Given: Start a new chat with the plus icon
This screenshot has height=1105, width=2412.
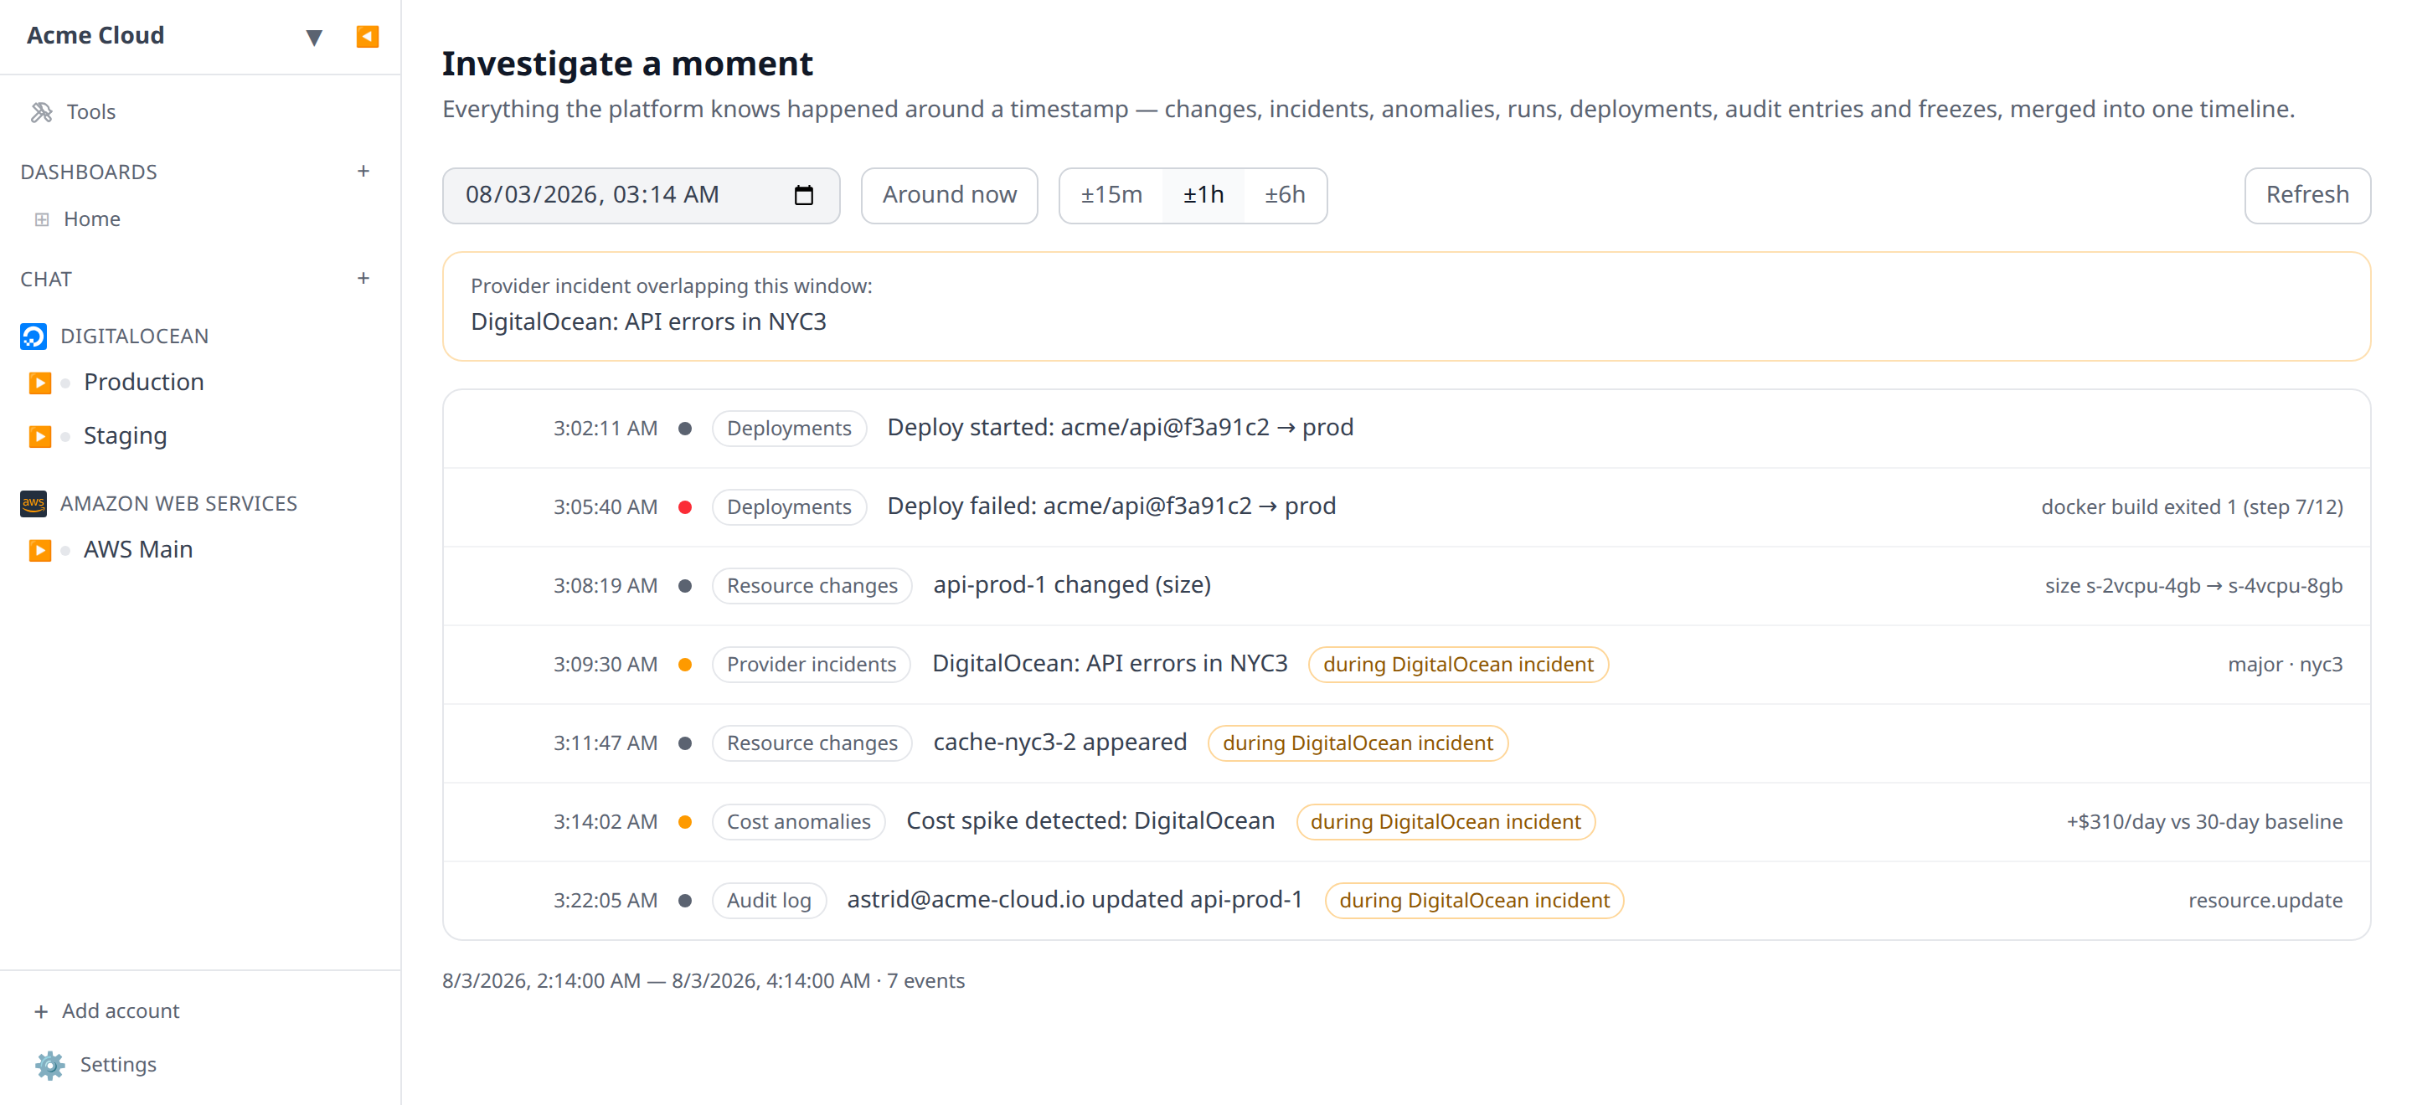Looking at the screenshot, I should point(363,279).
